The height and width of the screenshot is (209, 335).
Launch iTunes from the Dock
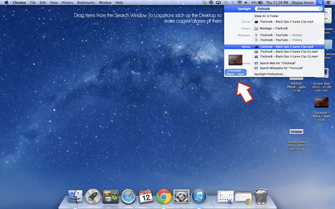[199, 196]
